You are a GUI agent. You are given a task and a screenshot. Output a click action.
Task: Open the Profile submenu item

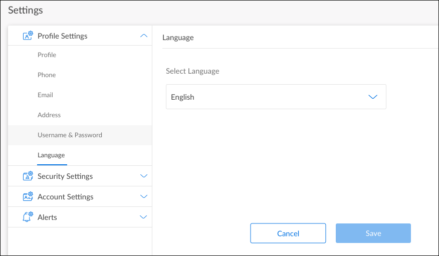(47, 55)
